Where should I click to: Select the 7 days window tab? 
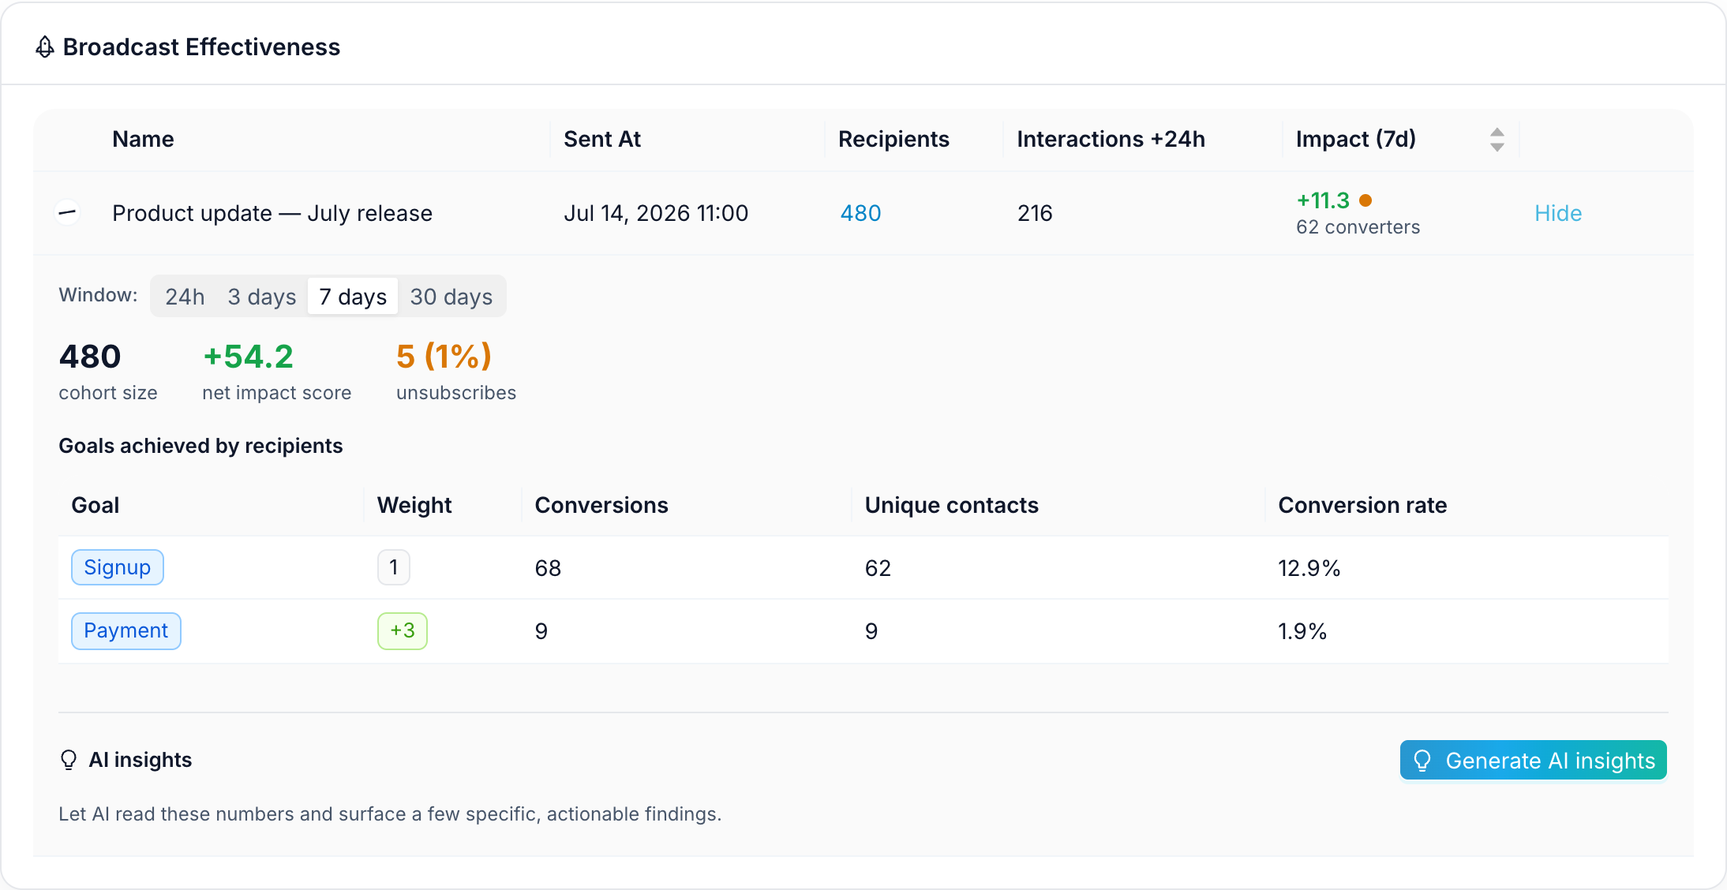353,297
